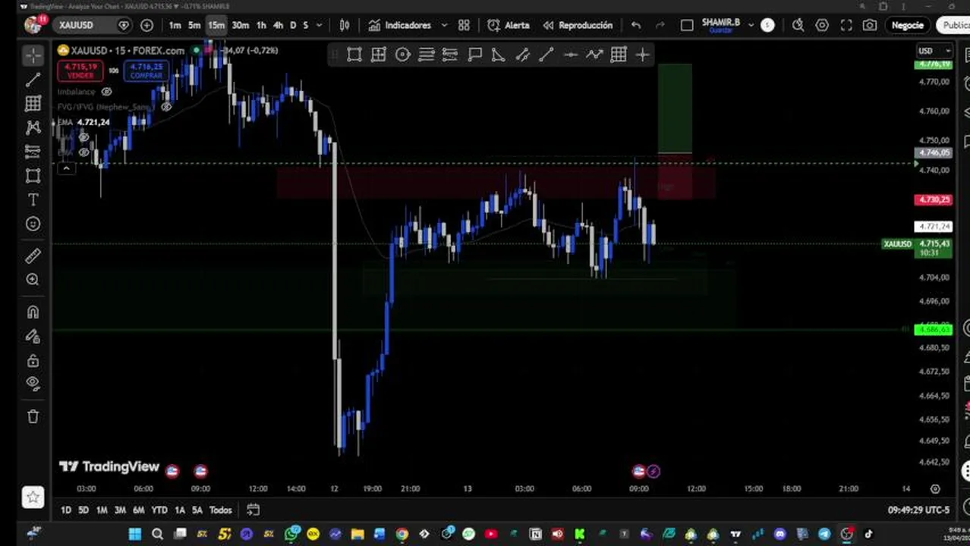
Task: Set date range to YTD
Action: (159, 510)
